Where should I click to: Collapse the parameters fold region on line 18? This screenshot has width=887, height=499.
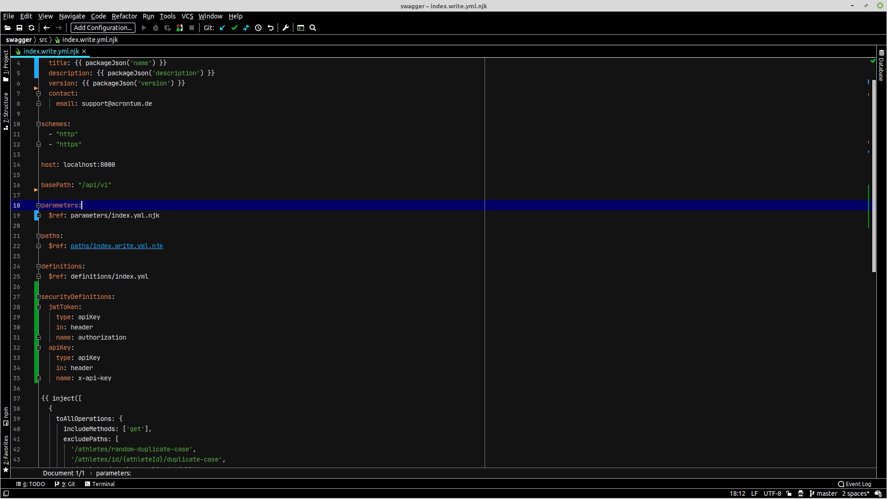(x=38, y=205)
